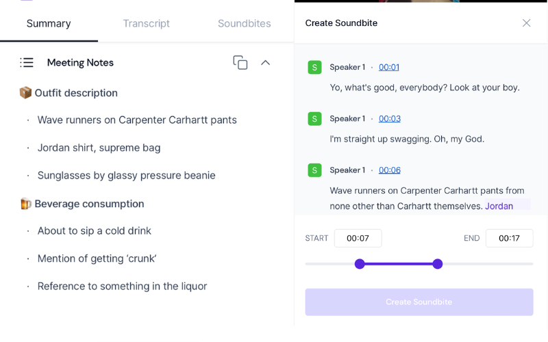This screenshot has width=548, height=342.
Task: Jump to timestamp 00:03
Action: (x=390, y=118)
